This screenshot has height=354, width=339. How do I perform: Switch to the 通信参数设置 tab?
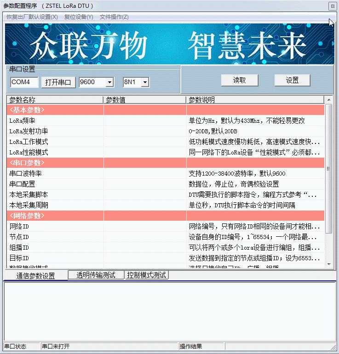tap(36, 275)
